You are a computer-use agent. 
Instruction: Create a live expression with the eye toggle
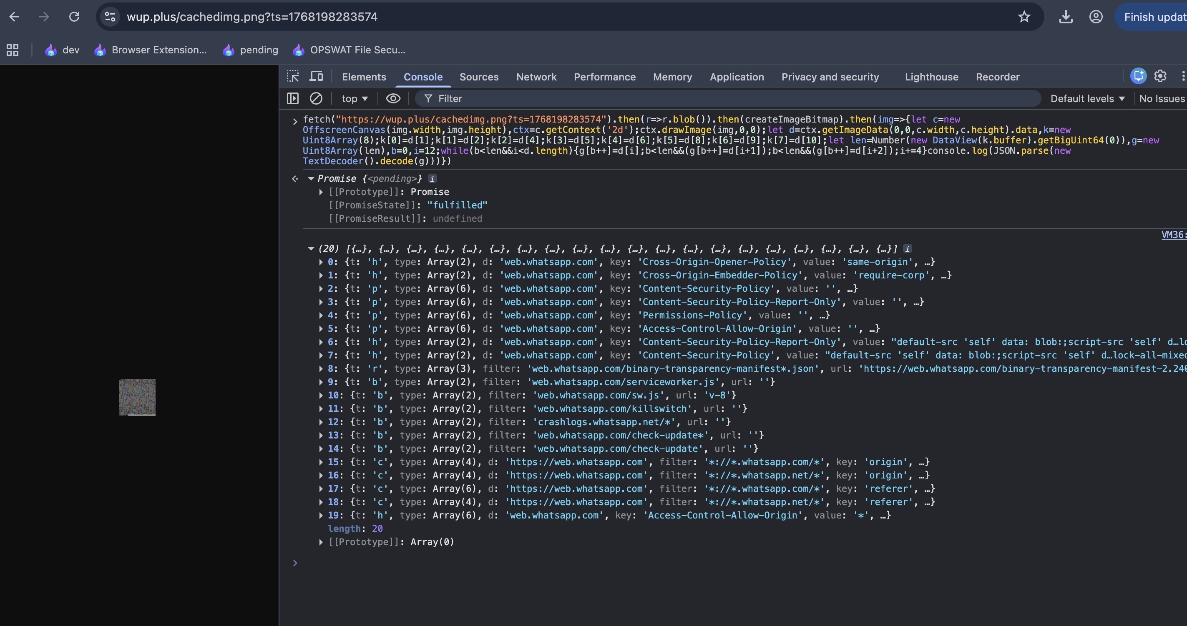pos(393,98)
